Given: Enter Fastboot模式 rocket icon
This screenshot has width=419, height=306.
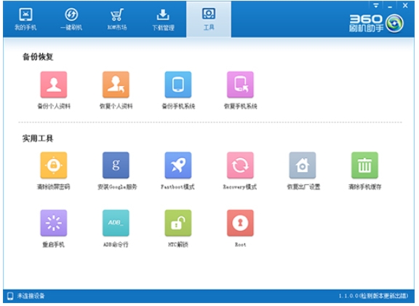Looking at the screenshot, I should [x=178, y=165].
